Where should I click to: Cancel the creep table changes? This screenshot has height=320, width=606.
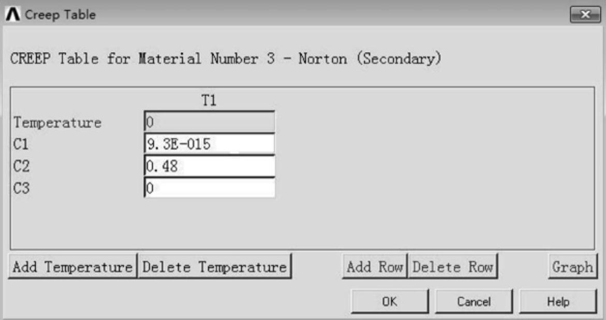click(x=474, y=301)
